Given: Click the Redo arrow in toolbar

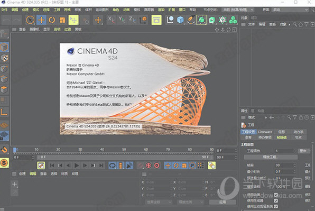Looking at the screenshot, I should [17, 20].
